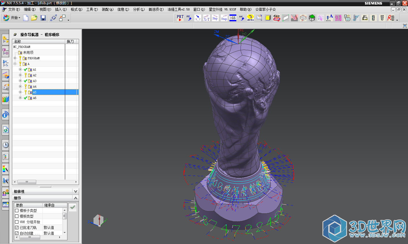Image resolution: width=408 pixels, height=244 pixels.
Task: Select the A6 program group row
Action: [x=45, y=98]
